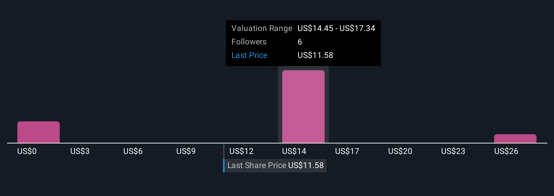Viewport: 554px width, 196px height.
Task: Select the US$0 histogram bar
Action: tap(39, 132)
